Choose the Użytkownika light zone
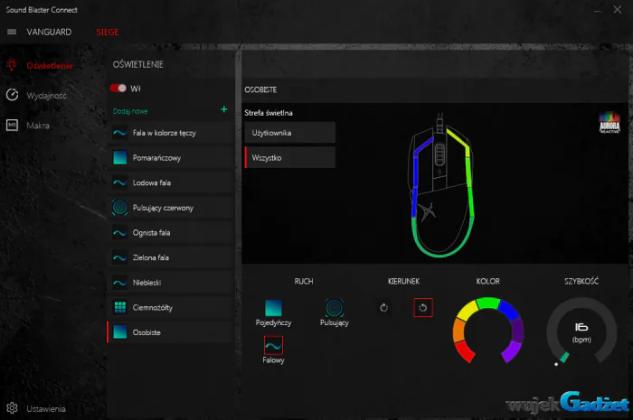The image size is (633, 420). (x=290, y=133)
